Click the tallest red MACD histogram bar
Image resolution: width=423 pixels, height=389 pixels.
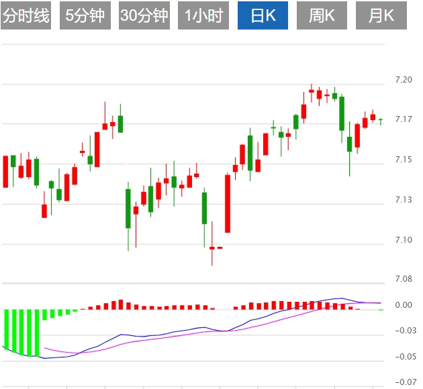pyautogui.click(x=121, y=304)
